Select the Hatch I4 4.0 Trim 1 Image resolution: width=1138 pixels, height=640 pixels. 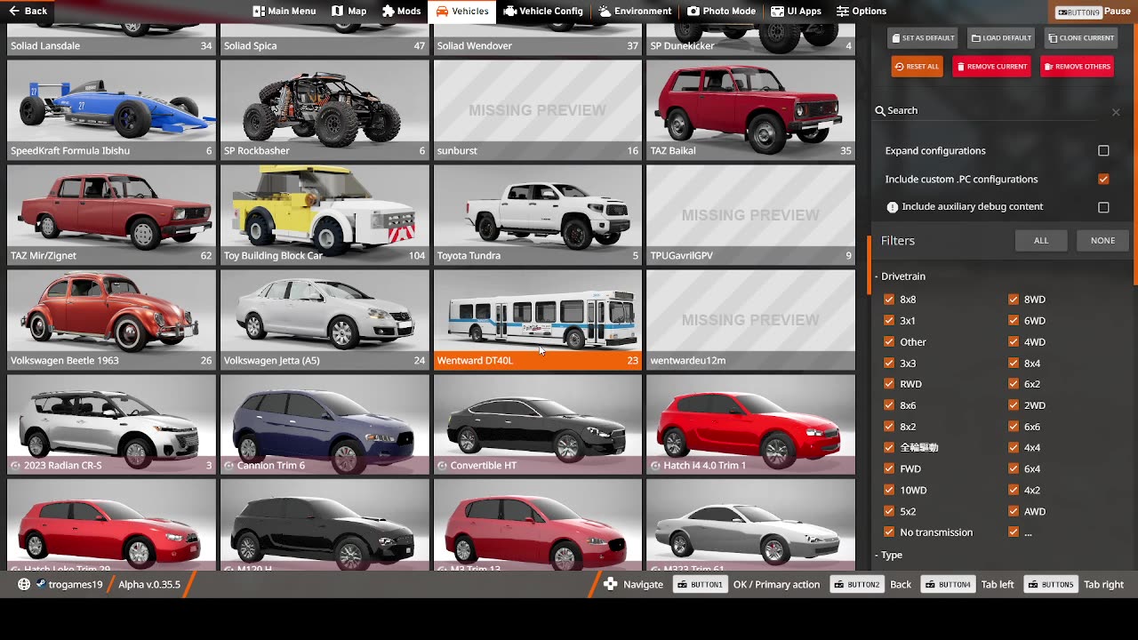tap(751, 424)
